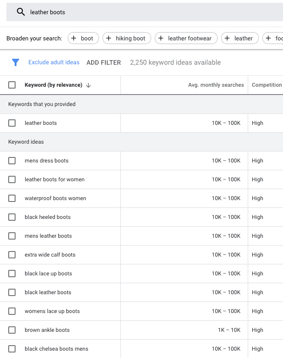Click the search magnifier icon
Image resolution: width=283 pixels, height=358 pixels.
coord(21,12)
